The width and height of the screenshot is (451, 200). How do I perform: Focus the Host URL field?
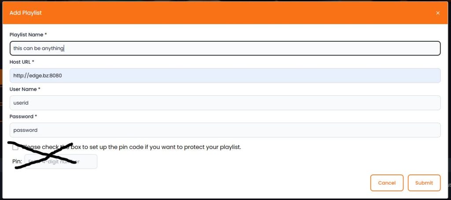(225, 76)
